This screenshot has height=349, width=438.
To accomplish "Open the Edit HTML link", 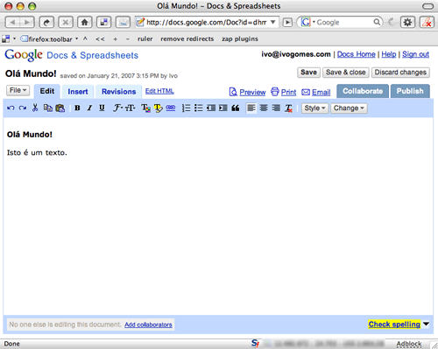I will (x=159, y=91).
